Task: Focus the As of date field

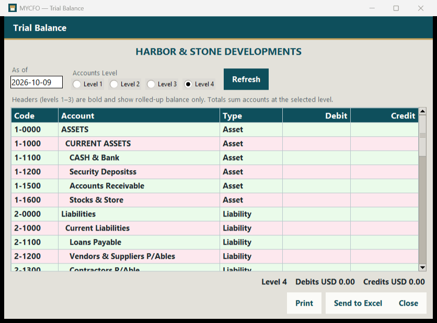Action: coord(37,82)
